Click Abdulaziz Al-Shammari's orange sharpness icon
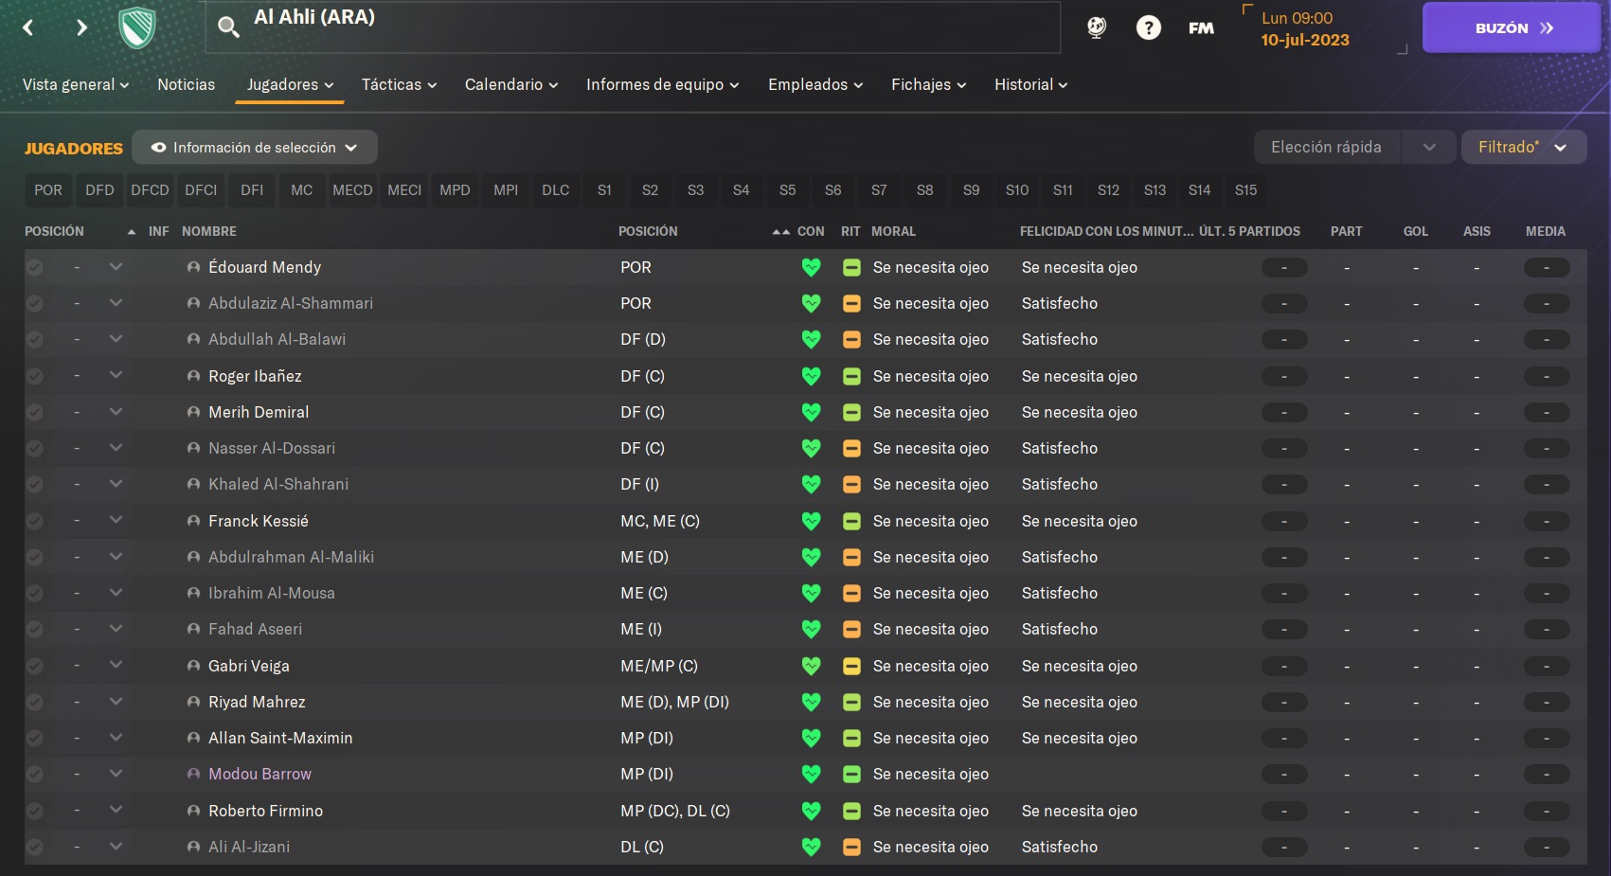 [x=851, y=304]
